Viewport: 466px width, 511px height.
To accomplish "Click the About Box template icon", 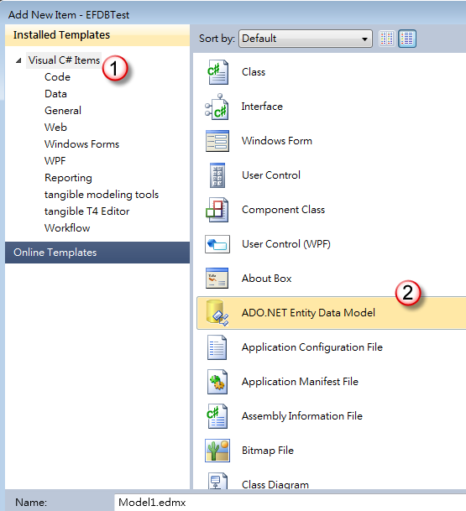I will coord(217,279).
